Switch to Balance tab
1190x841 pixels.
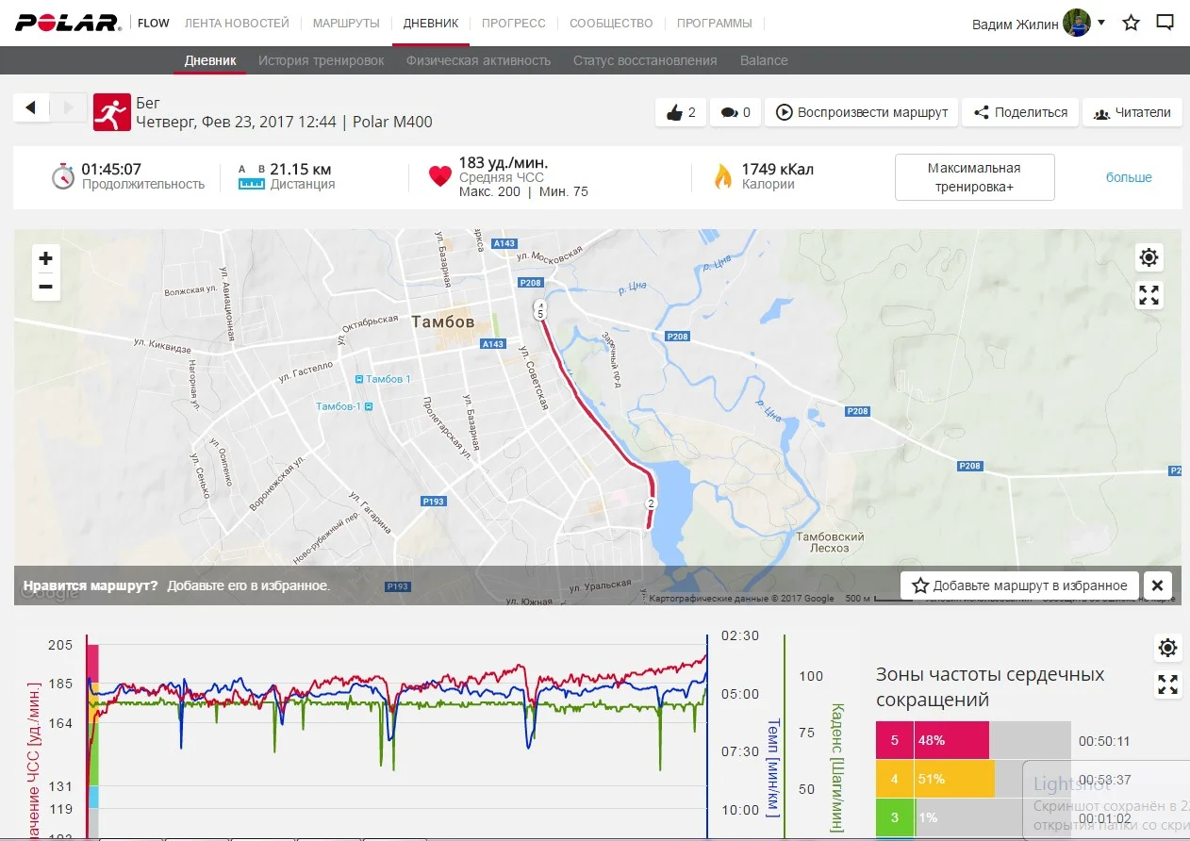pyautogui.click(x=764, y=60)
